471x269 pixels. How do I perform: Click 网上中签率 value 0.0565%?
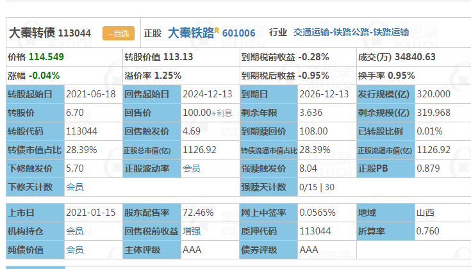[x=317, y=213]
